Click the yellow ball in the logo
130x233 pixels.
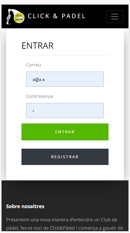(x=19, y=18)
